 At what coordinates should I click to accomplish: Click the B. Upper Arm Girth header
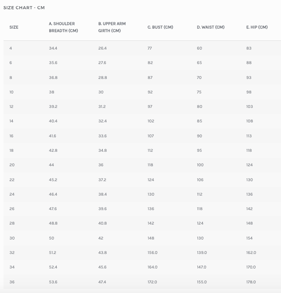click(112, 27)
